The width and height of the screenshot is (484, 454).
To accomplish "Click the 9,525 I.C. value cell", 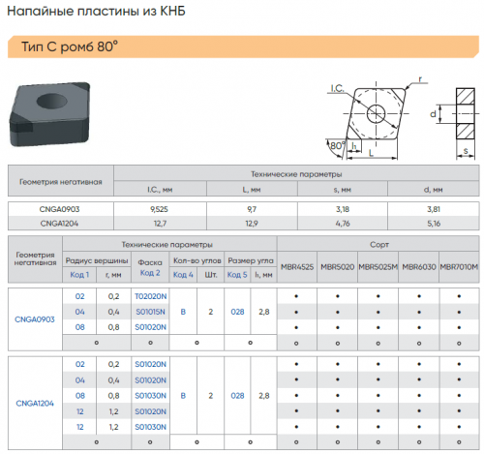I will [x=160, y=209].
